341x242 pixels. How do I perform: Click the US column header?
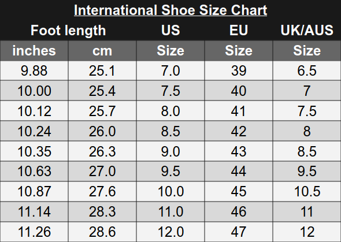pos(170,30)
